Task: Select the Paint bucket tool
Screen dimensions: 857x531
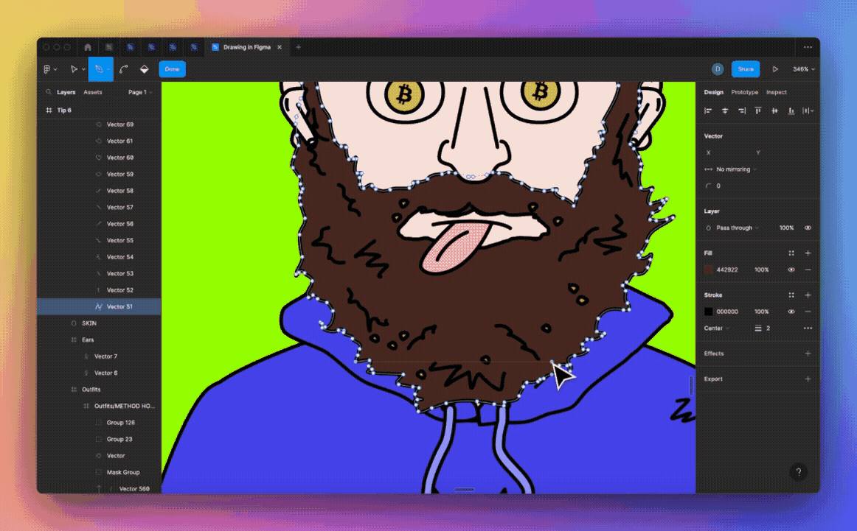Action: click(145, 69)
